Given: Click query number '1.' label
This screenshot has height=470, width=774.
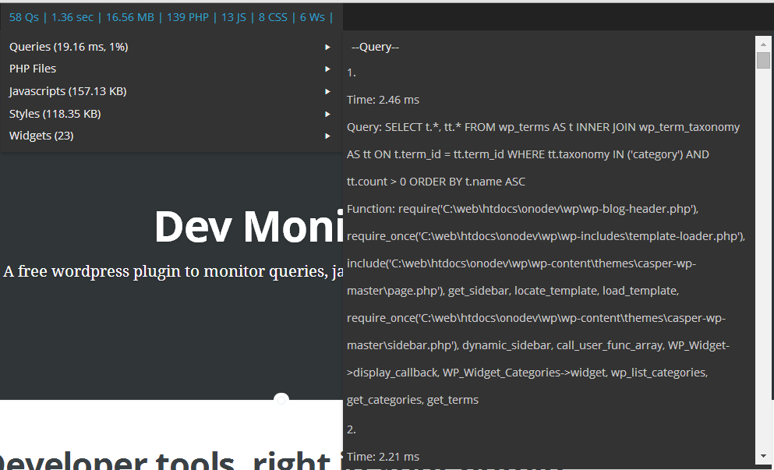Looking at the screenshot, I should tap(352, 73).
